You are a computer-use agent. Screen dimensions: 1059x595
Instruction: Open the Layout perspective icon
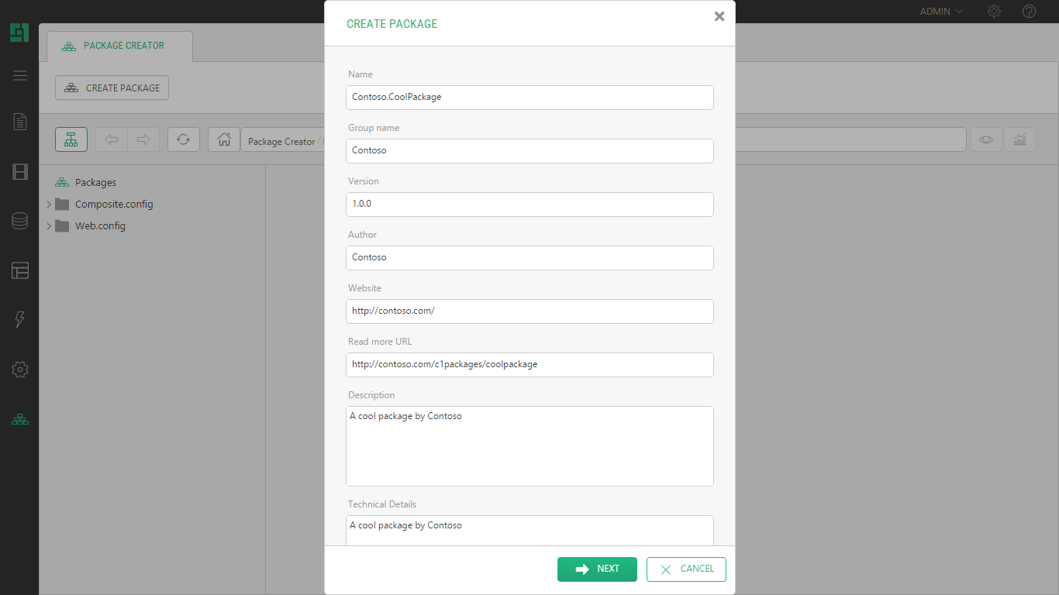tap(20, 270)
